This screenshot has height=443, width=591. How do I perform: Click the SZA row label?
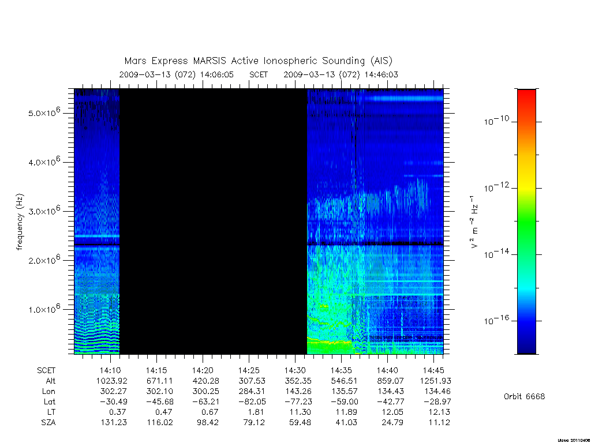pos(48,423)
